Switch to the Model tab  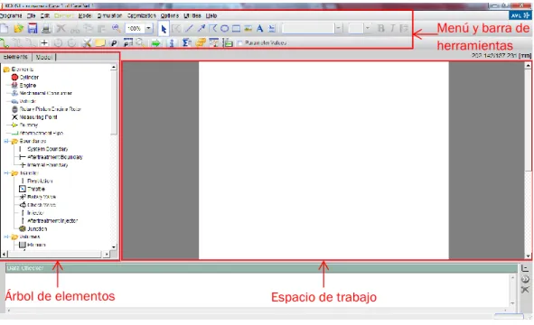coord(44,57)
